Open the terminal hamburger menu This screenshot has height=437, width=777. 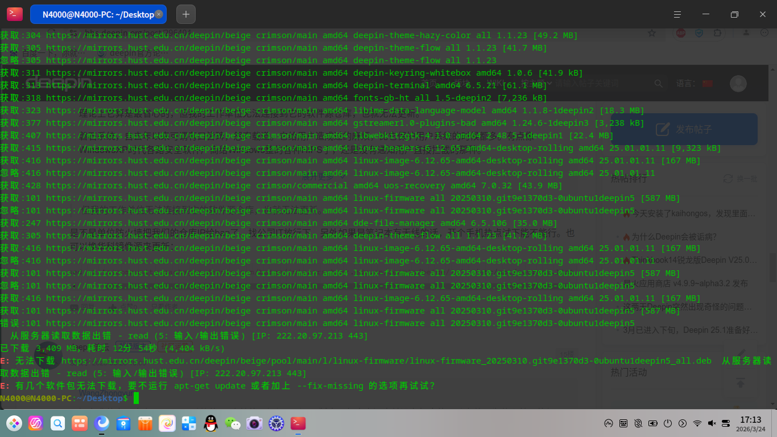coord(677,14)
